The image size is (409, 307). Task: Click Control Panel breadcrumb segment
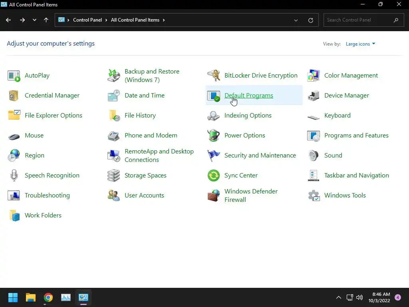(87, 20)
